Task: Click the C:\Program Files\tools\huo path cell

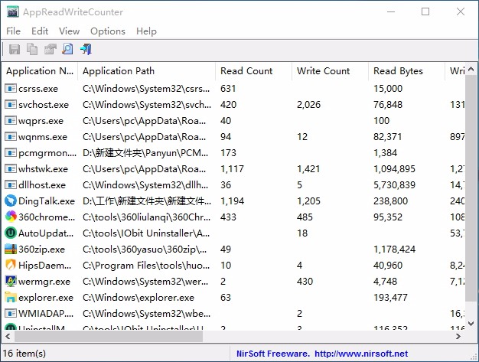Action: coord(146,266)
